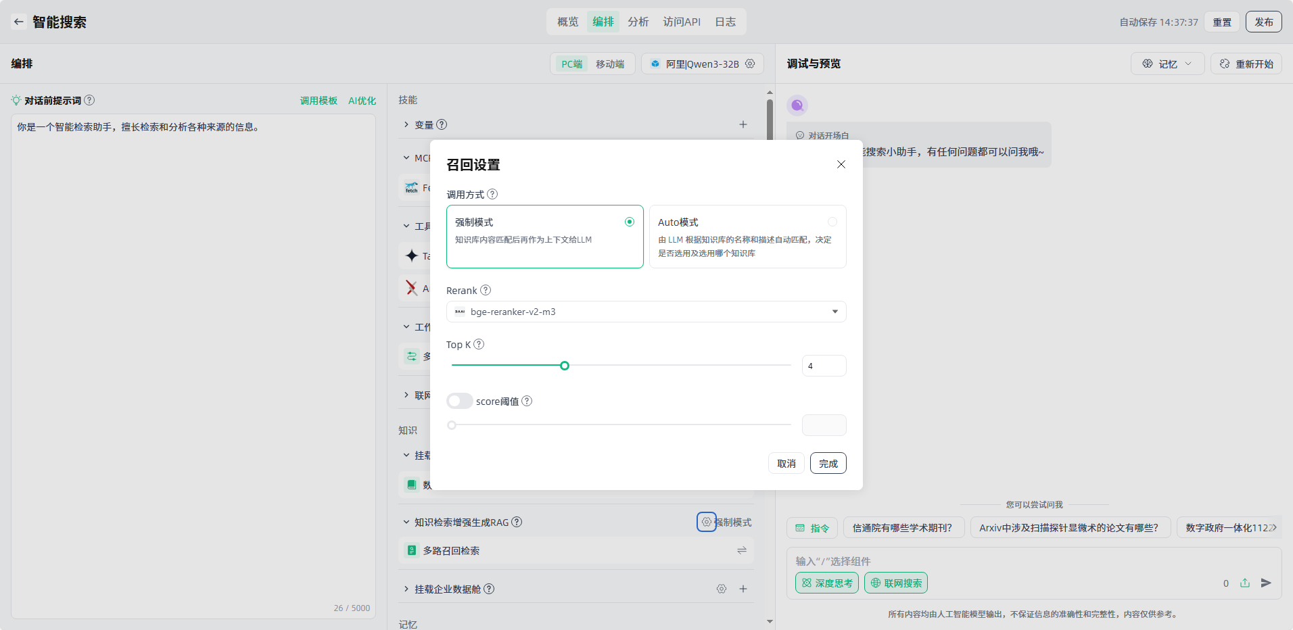Click settings gear on 挂载企业数据舱 row
Screen dimensions: 1293x630
point(722,589)
